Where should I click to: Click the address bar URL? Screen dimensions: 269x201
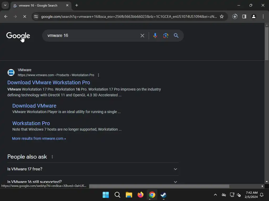click(x=129, y=16)
